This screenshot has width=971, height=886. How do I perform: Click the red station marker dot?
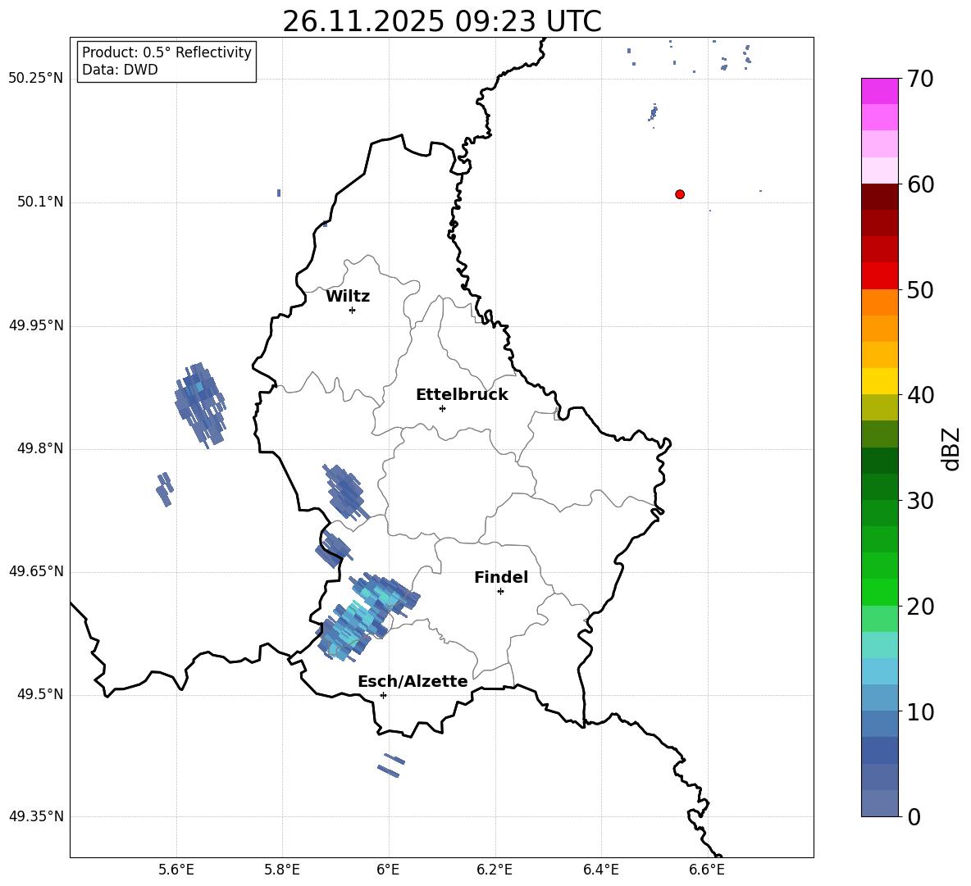pos(680,194)
